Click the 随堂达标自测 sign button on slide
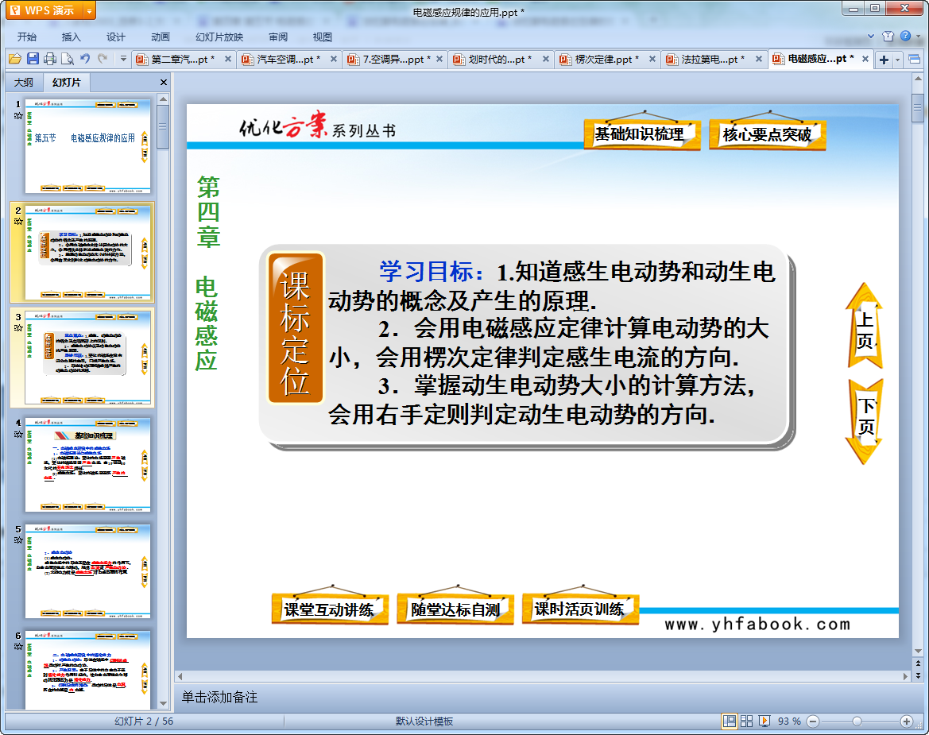The height and width of the screenshot is (735, 929). pos(455,609)
